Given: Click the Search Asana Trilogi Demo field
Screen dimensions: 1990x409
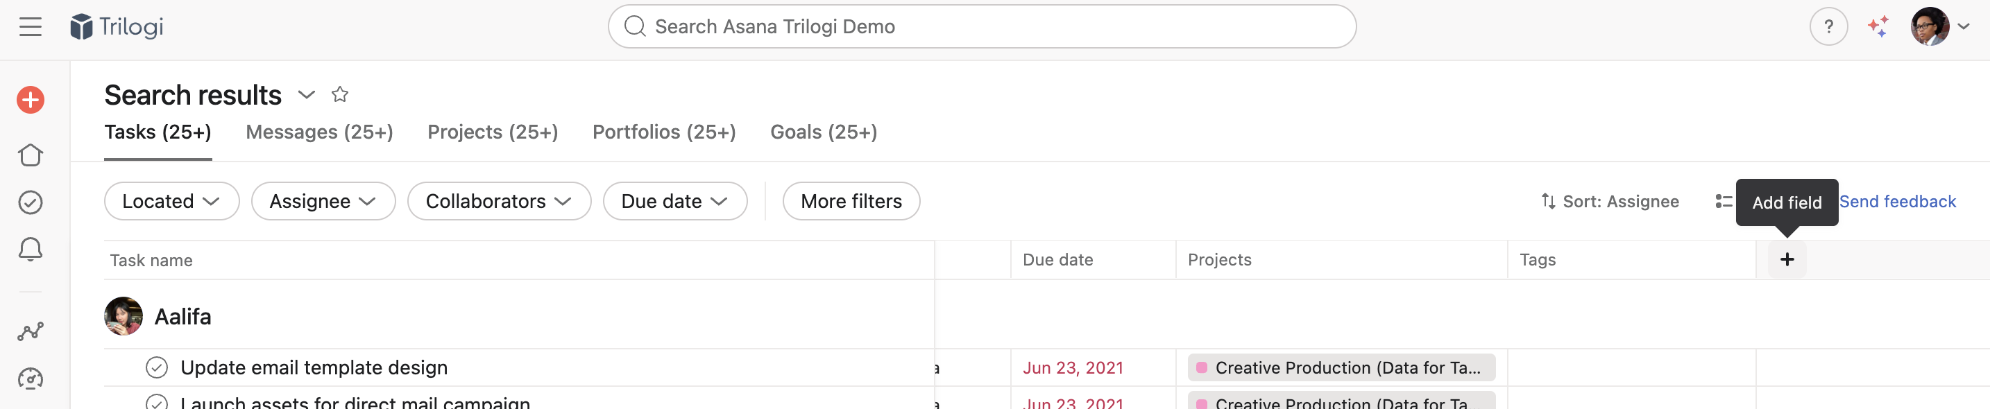Looking at the screenshot, I should pos(981,27).
